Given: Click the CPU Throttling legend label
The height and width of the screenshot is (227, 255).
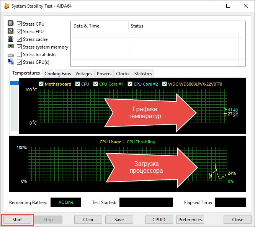Looking at the screenshot, I should (141, 142).
